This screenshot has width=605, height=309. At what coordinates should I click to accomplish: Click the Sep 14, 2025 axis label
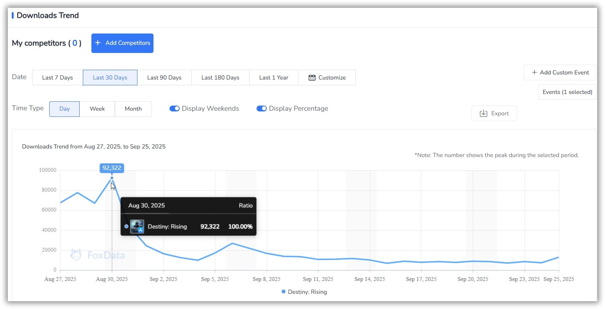(x=369, y=279)
